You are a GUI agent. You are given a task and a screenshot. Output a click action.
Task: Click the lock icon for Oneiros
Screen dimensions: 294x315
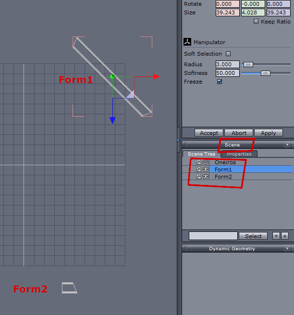tap(199, 162)
